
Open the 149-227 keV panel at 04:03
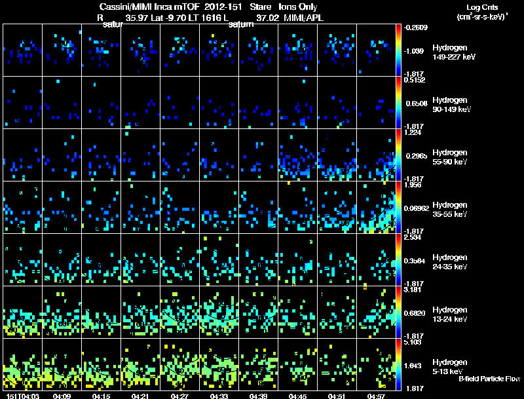coord(23,50)
